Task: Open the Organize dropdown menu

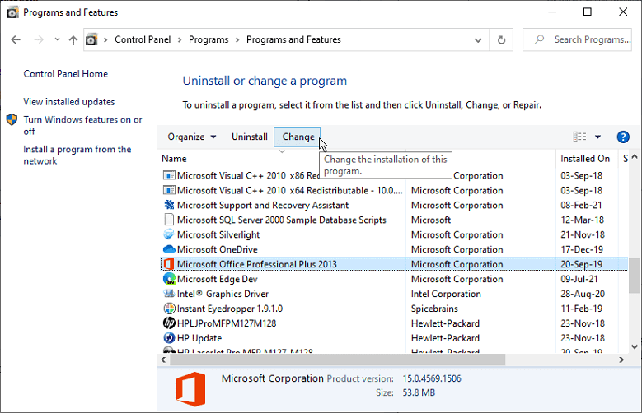Action: (x=192, y=137)
